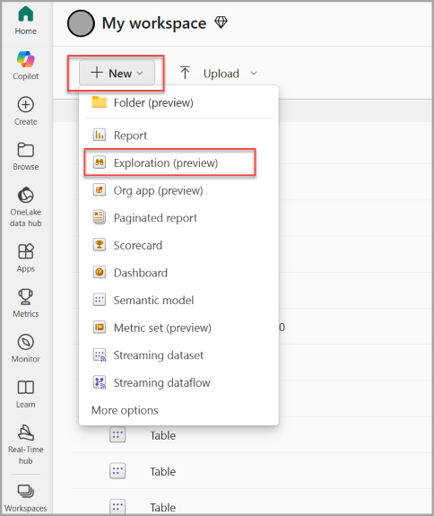Click the premium diamond icon beside My workspace

(x=221, y=22)
